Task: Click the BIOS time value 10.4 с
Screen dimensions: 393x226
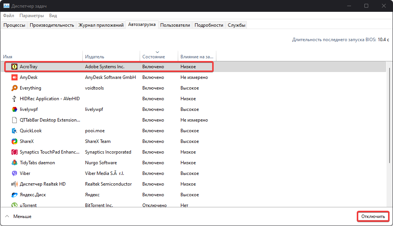Action: point(383,40)
